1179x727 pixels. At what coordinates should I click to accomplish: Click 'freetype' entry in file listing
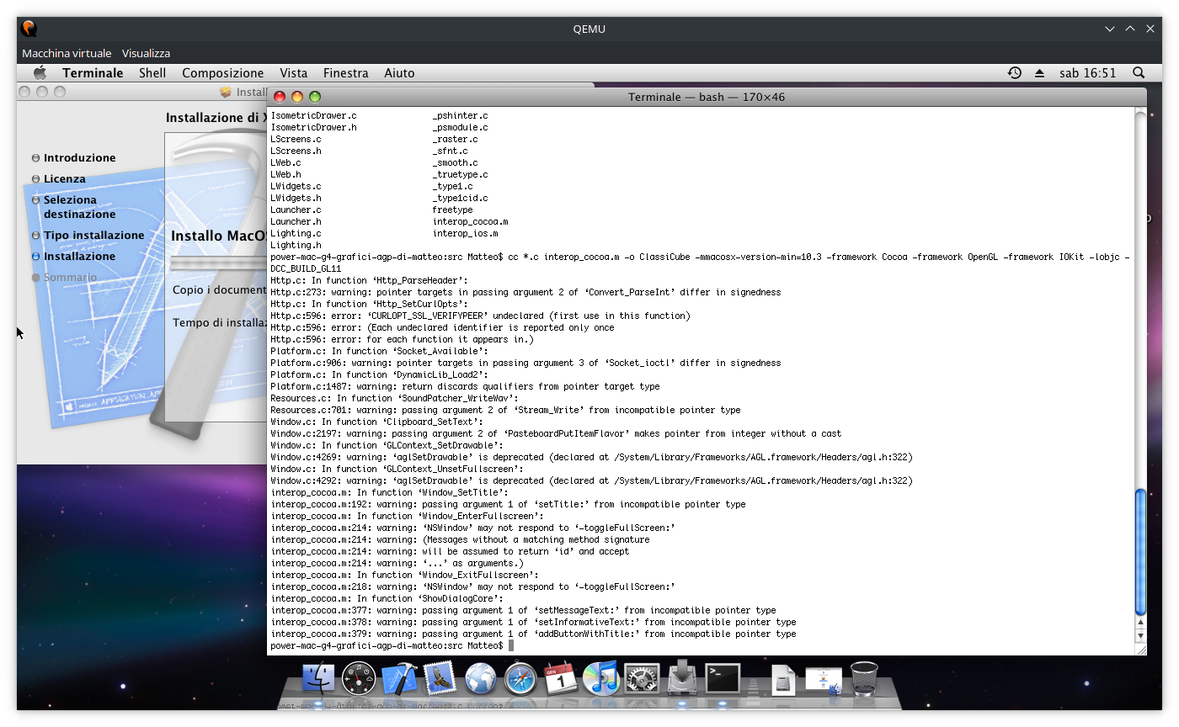pyautogui.click(x=452, y=210)
